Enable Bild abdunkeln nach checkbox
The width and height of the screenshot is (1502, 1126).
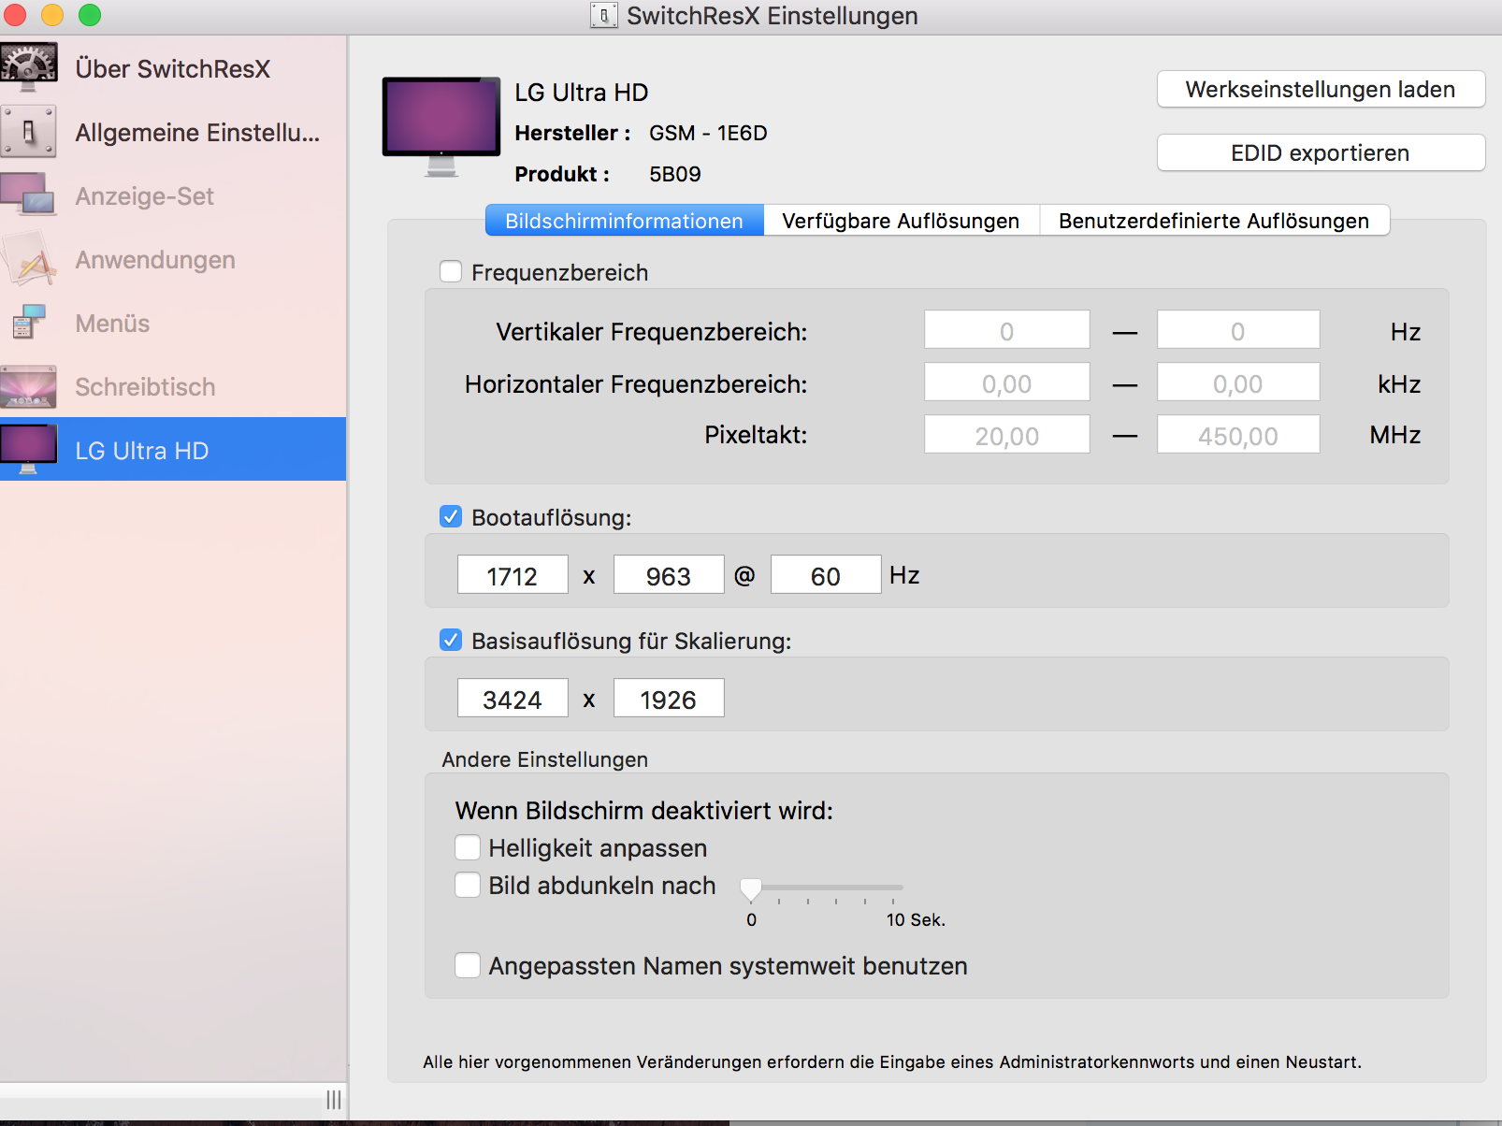[468, 885]
